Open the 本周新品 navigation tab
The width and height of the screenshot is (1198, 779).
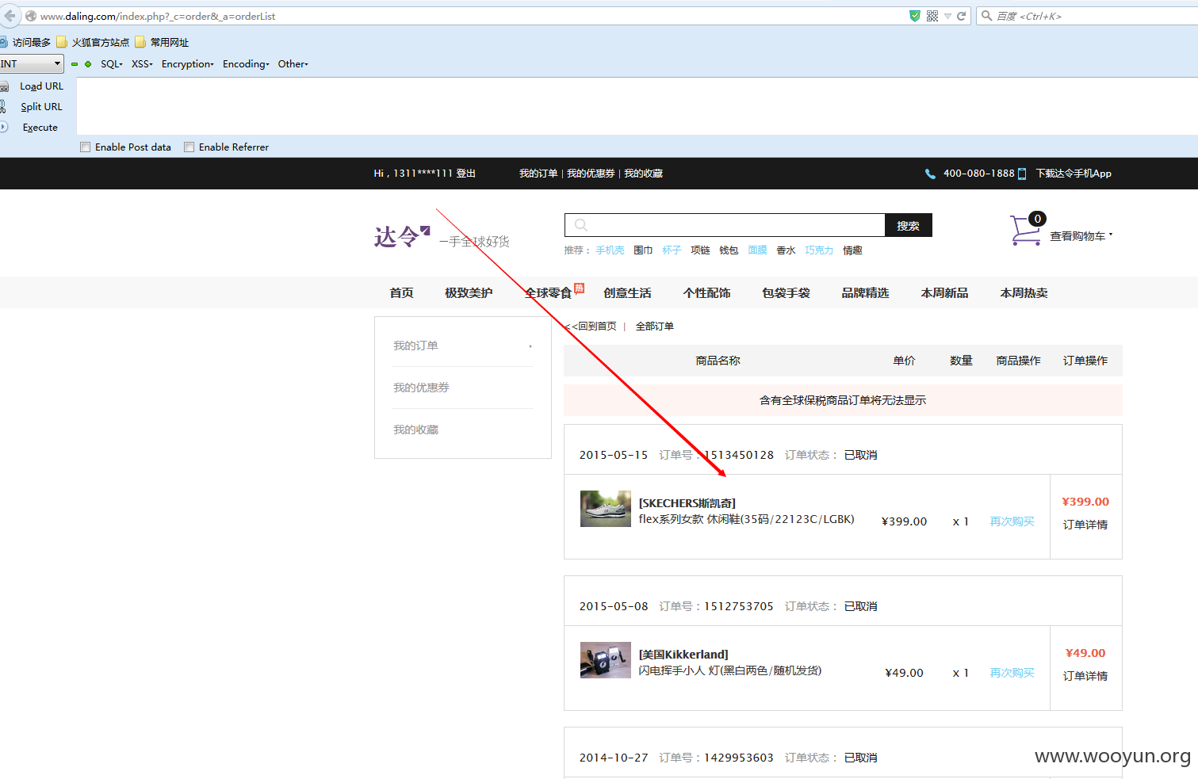(944, 292)
